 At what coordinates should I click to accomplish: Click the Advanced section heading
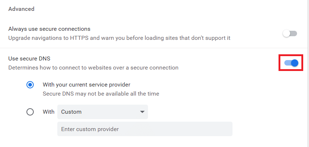point(21,9)
